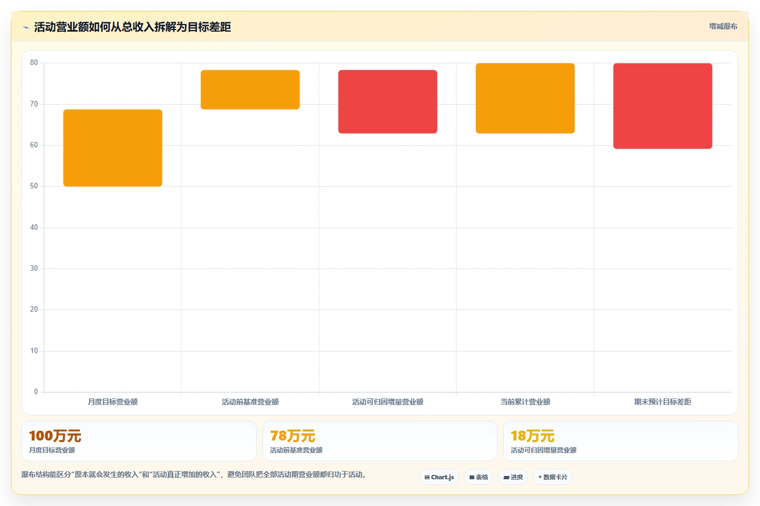
Task: Click the y-axis value 50
Action: click(34, 186)
